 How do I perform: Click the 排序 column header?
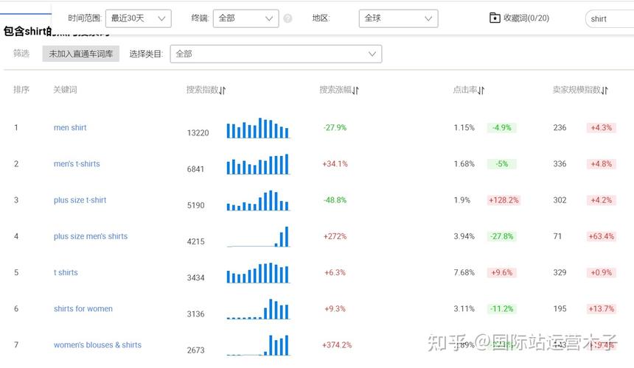tap(21, 90)
